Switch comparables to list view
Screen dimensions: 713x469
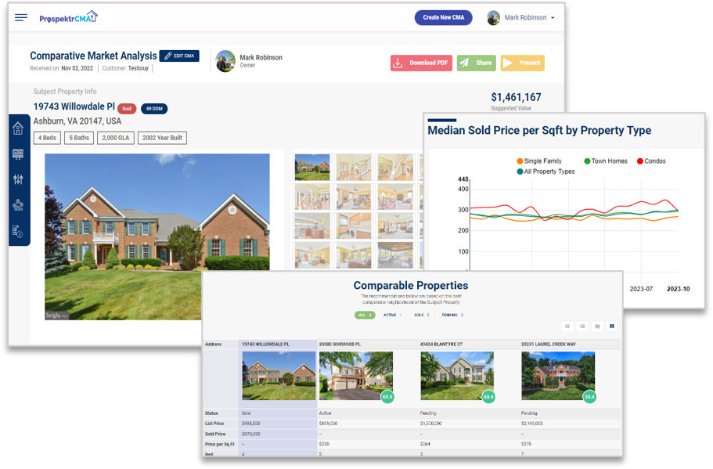[x=582, y=326]
